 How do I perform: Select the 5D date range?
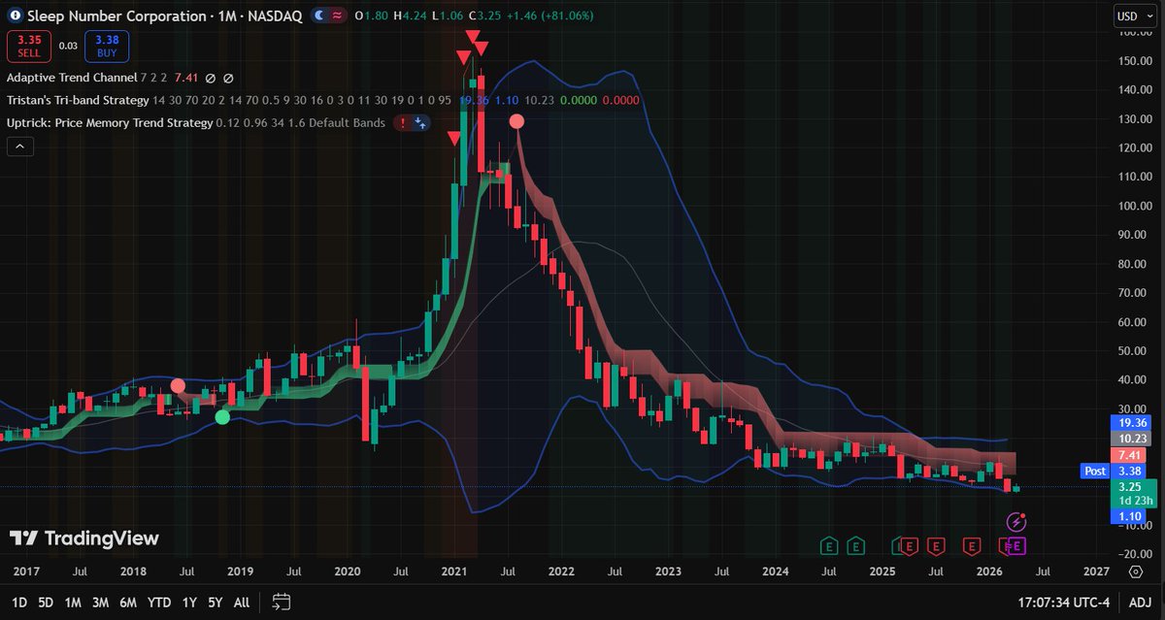click(x=46, y=602)
